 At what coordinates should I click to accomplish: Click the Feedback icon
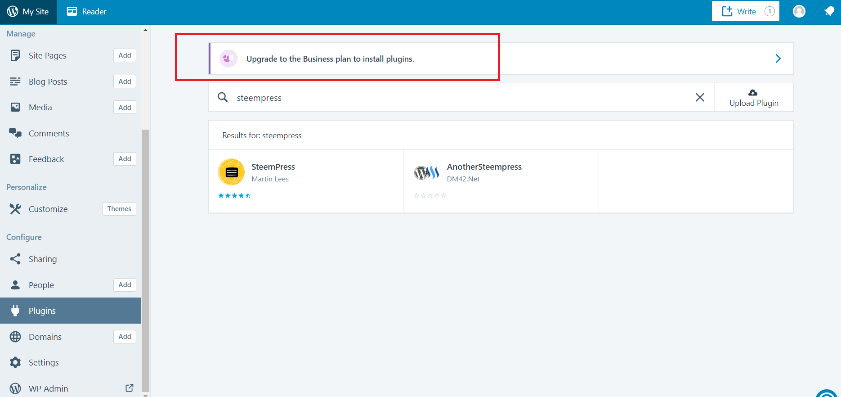pyautogui.click(x=15, y=159)
